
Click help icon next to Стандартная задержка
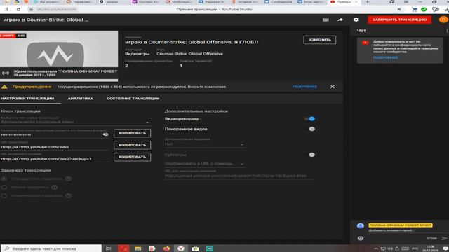(68, 178)
